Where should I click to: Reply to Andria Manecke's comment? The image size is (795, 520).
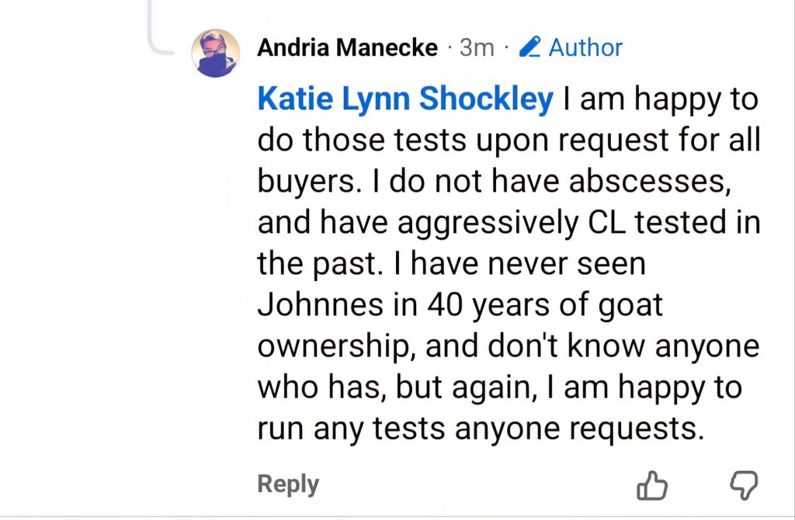click(288, 484)
